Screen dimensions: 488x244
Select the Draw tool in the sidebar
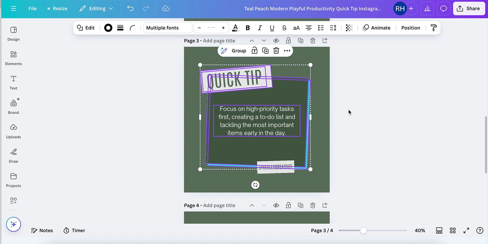click(13, 156)
